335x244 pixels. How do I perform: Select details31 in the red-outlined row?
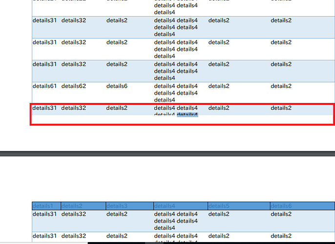point(44,108)
